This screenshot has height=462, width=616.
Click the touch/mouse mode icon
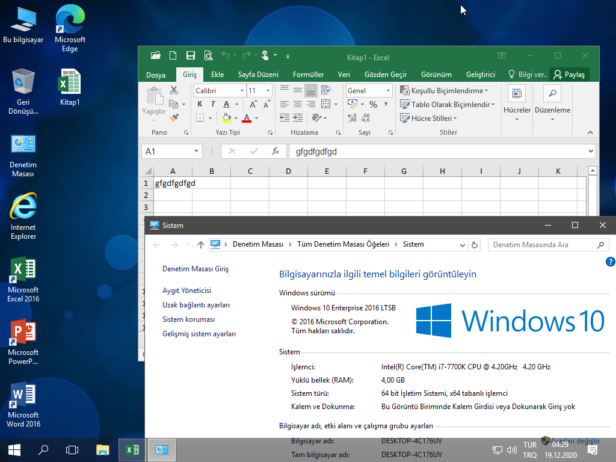(x=265, y=55)
